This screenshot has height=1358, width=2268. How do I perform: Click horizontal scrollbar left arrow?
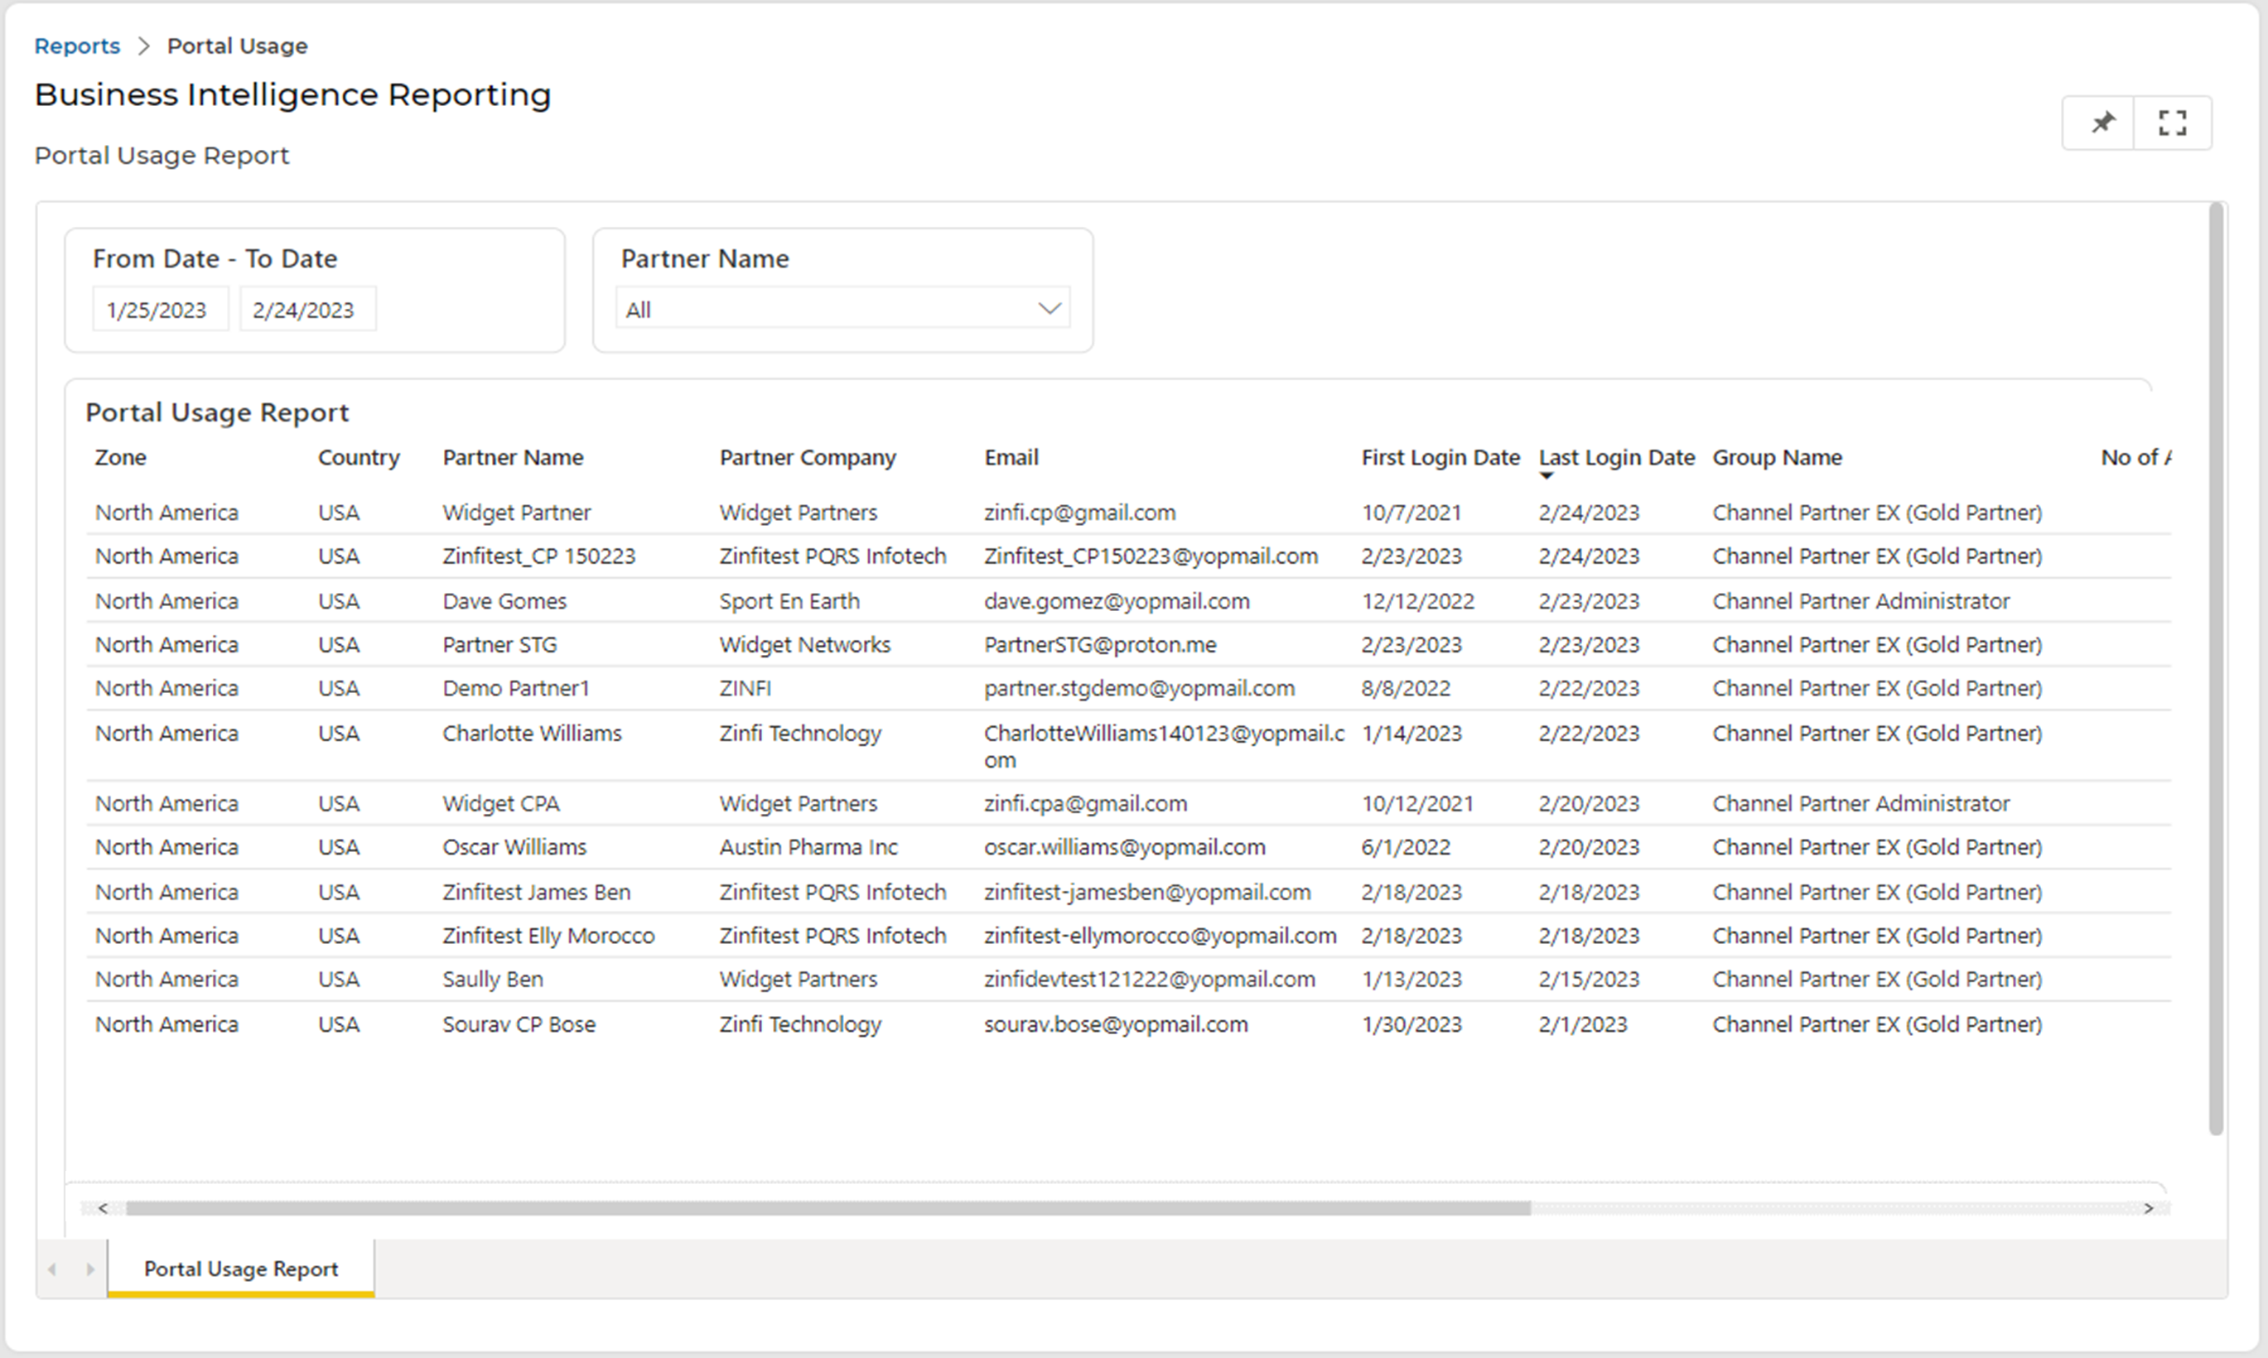[104, 1209]
